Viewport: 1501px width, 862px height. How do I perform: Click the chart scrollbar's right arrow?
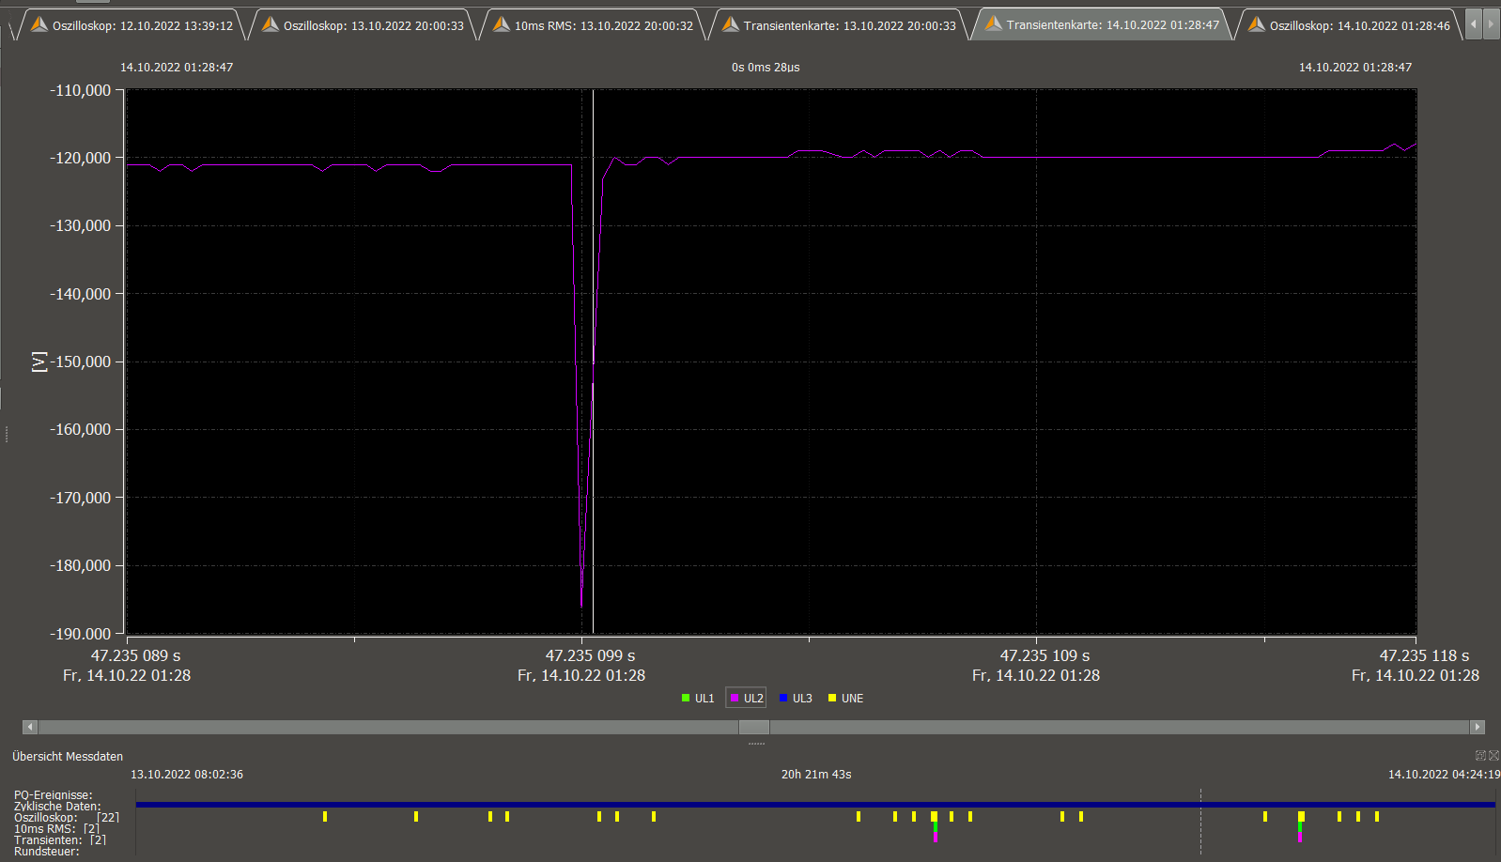tap(1477, 727)
